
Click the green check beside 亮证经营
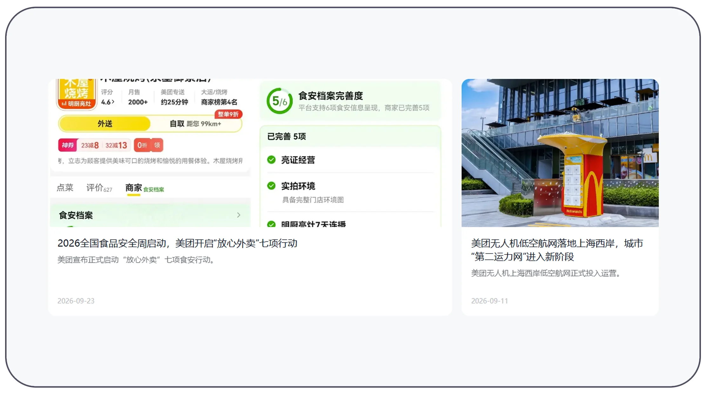[x=271, y=160]
